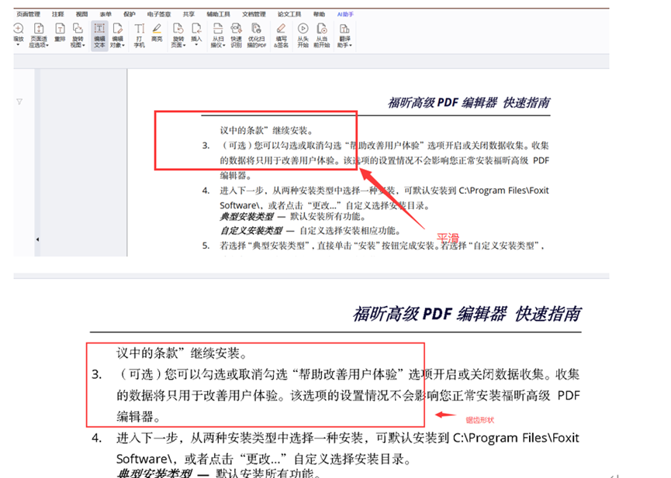The image size is (671, 478).
Task: Switch to the AI助手 tab
Action: click(344, 14)
